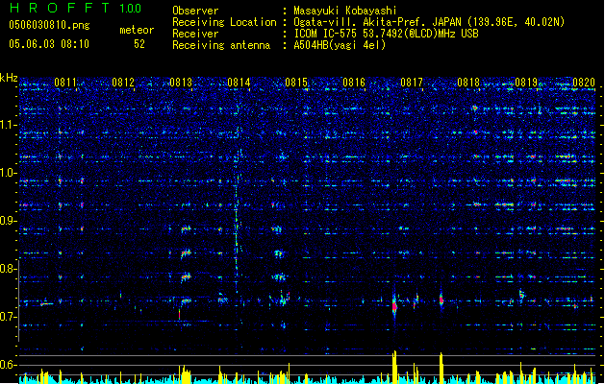605x384 pixels.
Task: Click the Observer name Masayuki Kobayashi
Action: (345, 11)
